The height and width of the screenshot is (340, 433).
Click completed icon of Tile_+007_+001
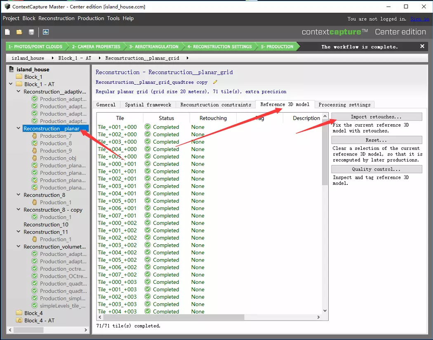(148, 215)
